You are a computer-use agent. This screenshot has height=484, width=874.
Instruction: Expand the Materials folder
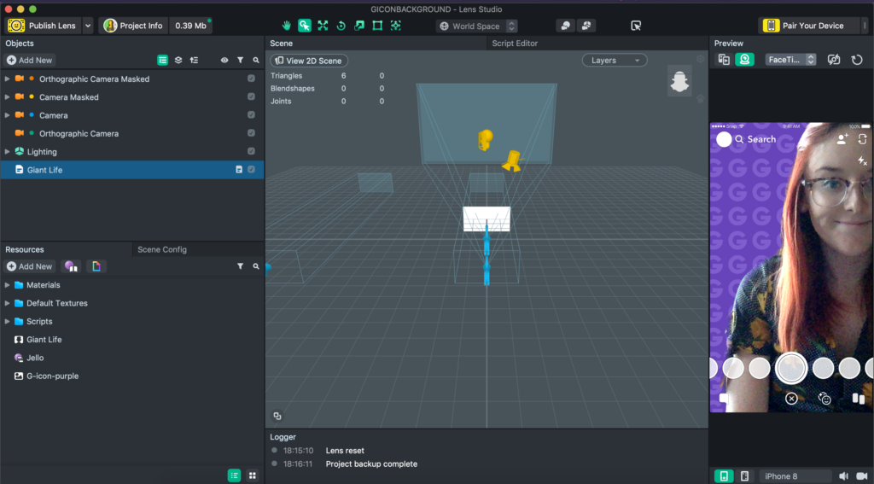pos(7,285)
